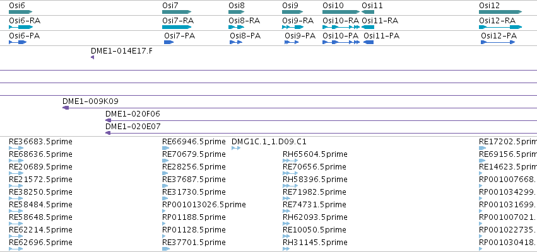Select the Osi12 gene arrow glyph

[x=500, y=12]
